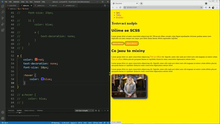This screenshot has height=124, width=220.
Task: Close the style.scss editor tab
Action: 31,6
